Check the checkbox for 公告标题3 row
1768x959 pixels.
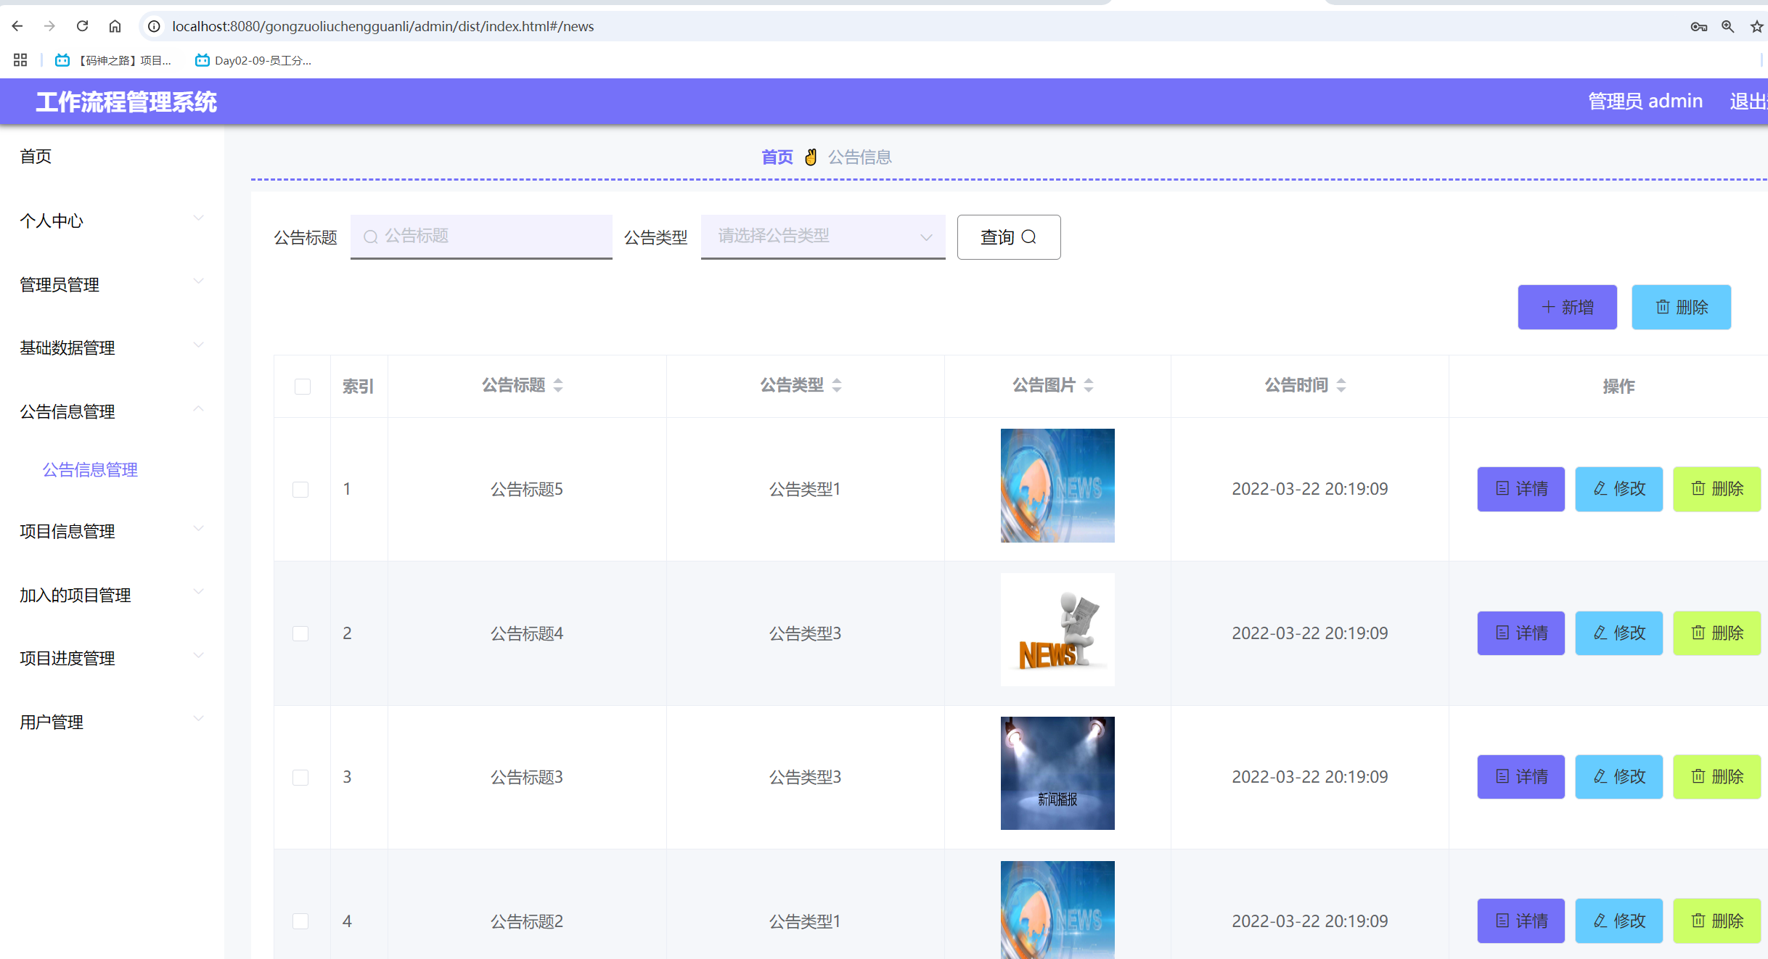[300, 777]
